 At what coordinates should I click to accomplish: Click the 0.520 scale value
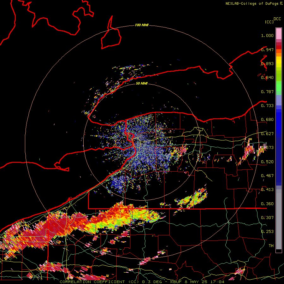click(x=267, y=162)
